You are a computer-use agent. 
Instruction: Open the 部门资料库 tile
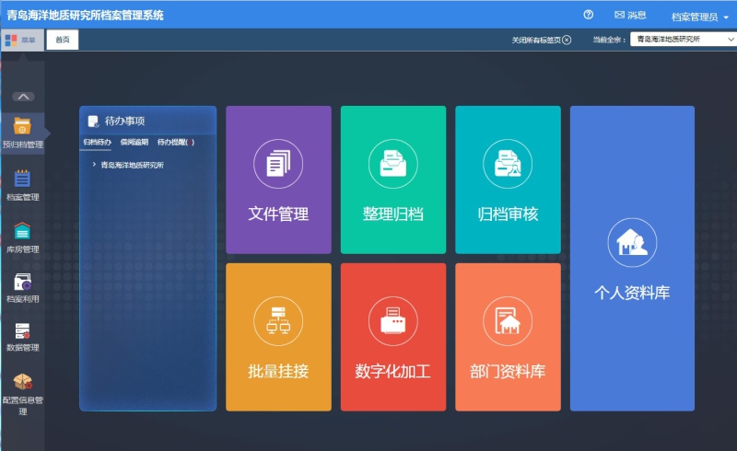pos(508,337)
